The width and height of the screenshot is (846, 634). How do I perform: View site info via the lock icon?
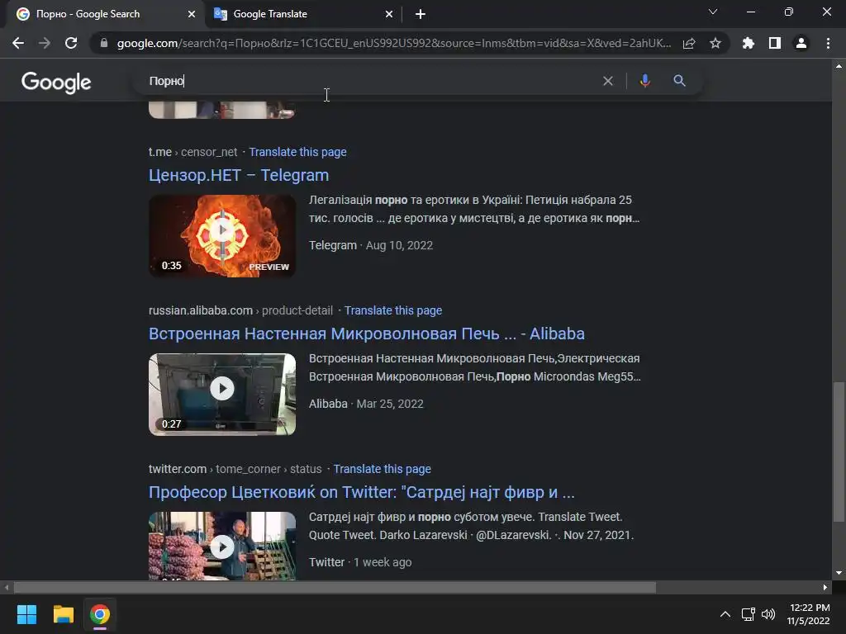click(104, 43)
